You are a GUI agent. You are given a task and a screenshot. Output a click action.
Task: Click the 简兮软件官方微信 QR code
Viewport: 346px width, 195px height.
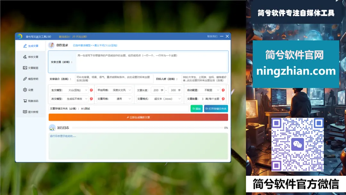point(297,144)
